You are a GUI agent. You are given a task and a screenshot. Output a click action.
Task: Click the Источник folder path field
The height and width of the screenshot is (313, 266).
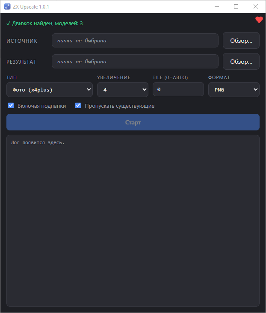point(135,41)
